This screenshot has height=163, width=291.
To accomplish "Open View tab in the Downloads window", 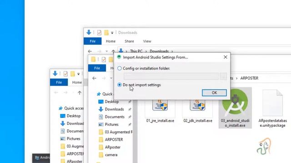I will click(147, 41).
